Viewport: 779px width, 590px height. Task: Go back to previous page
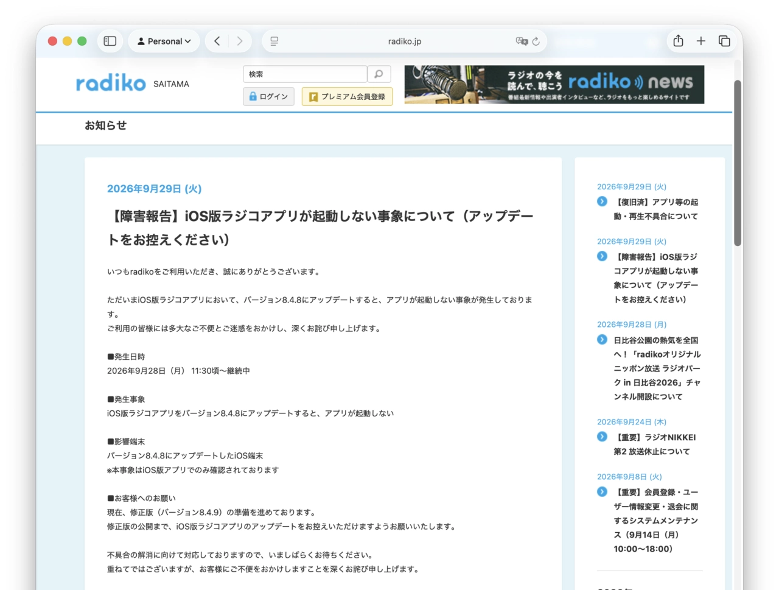[217, 41]
